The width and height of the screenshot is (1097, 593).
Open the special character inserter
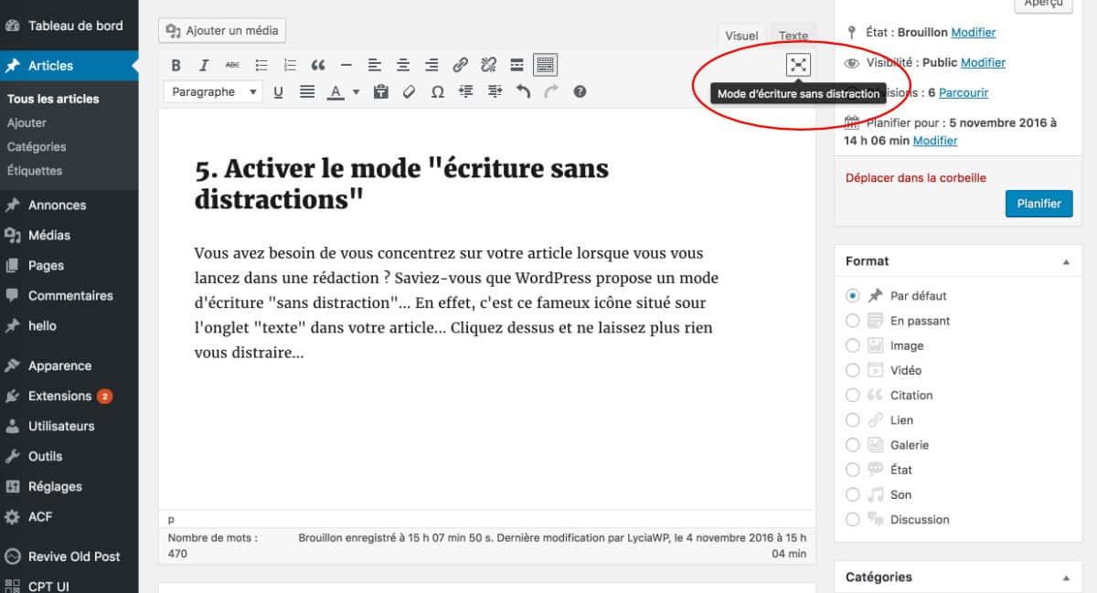[437, 91]
